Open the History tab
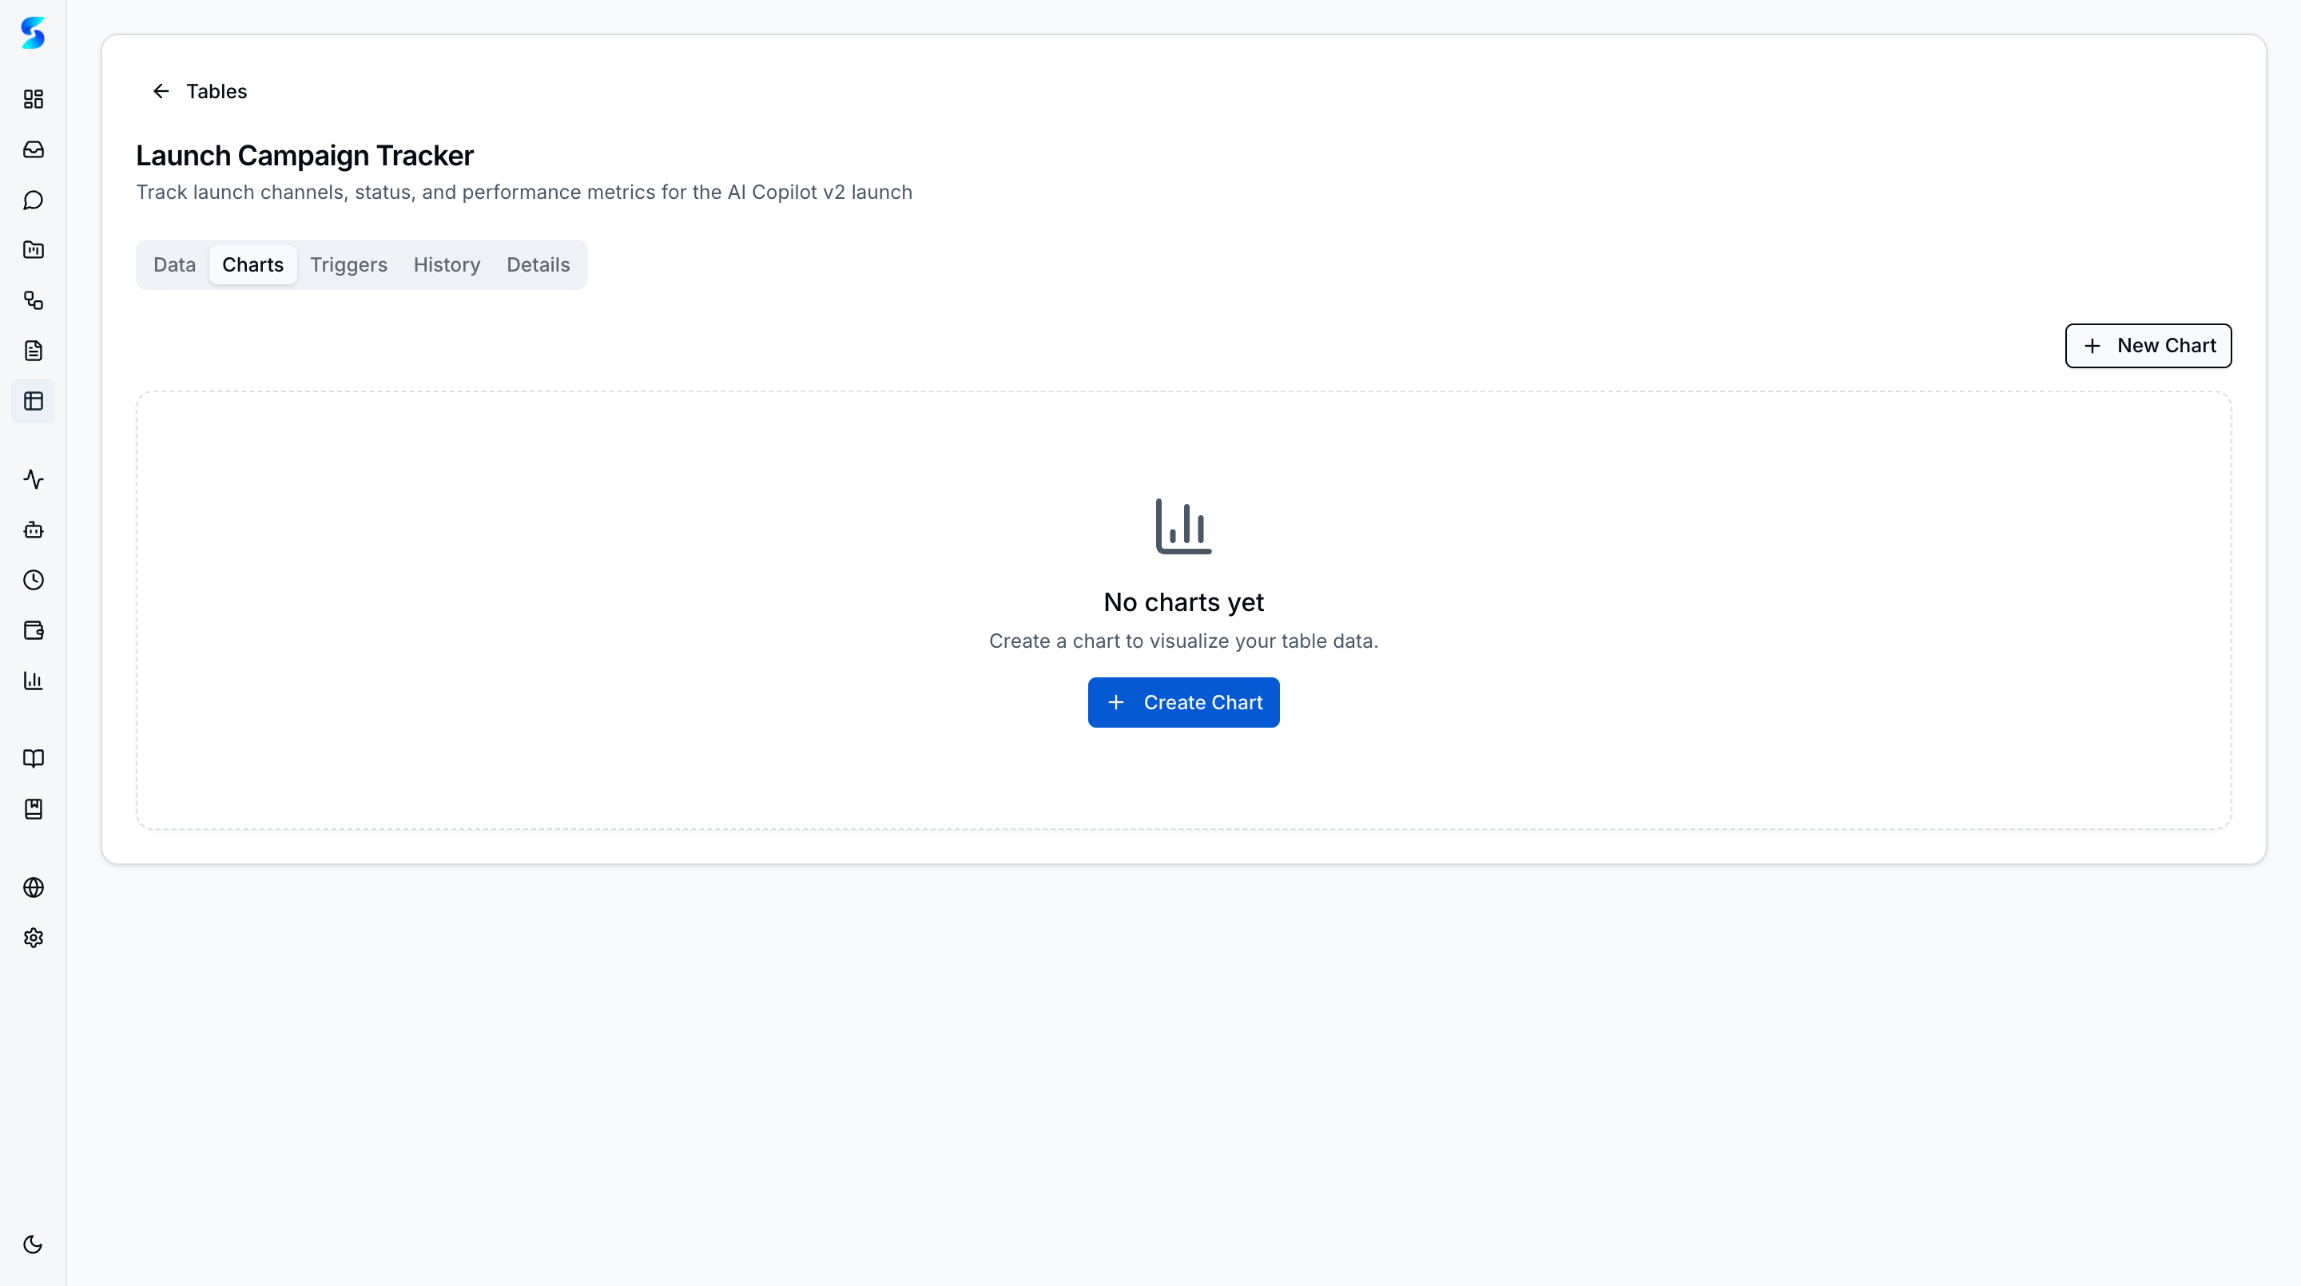The width and height of the screenshot is (2301, 1286). [x=447, y=265]
